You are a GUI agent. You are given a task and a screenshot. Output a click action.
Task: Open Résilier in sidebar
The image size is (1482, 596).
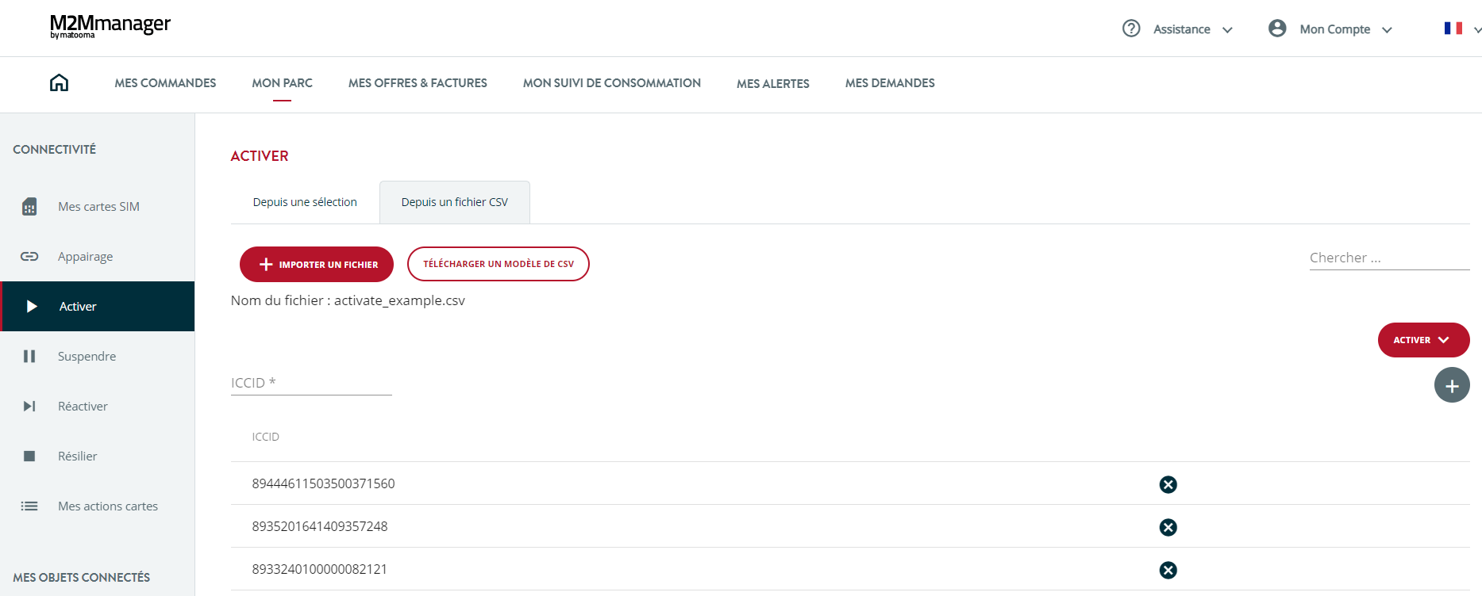[98, 456]
